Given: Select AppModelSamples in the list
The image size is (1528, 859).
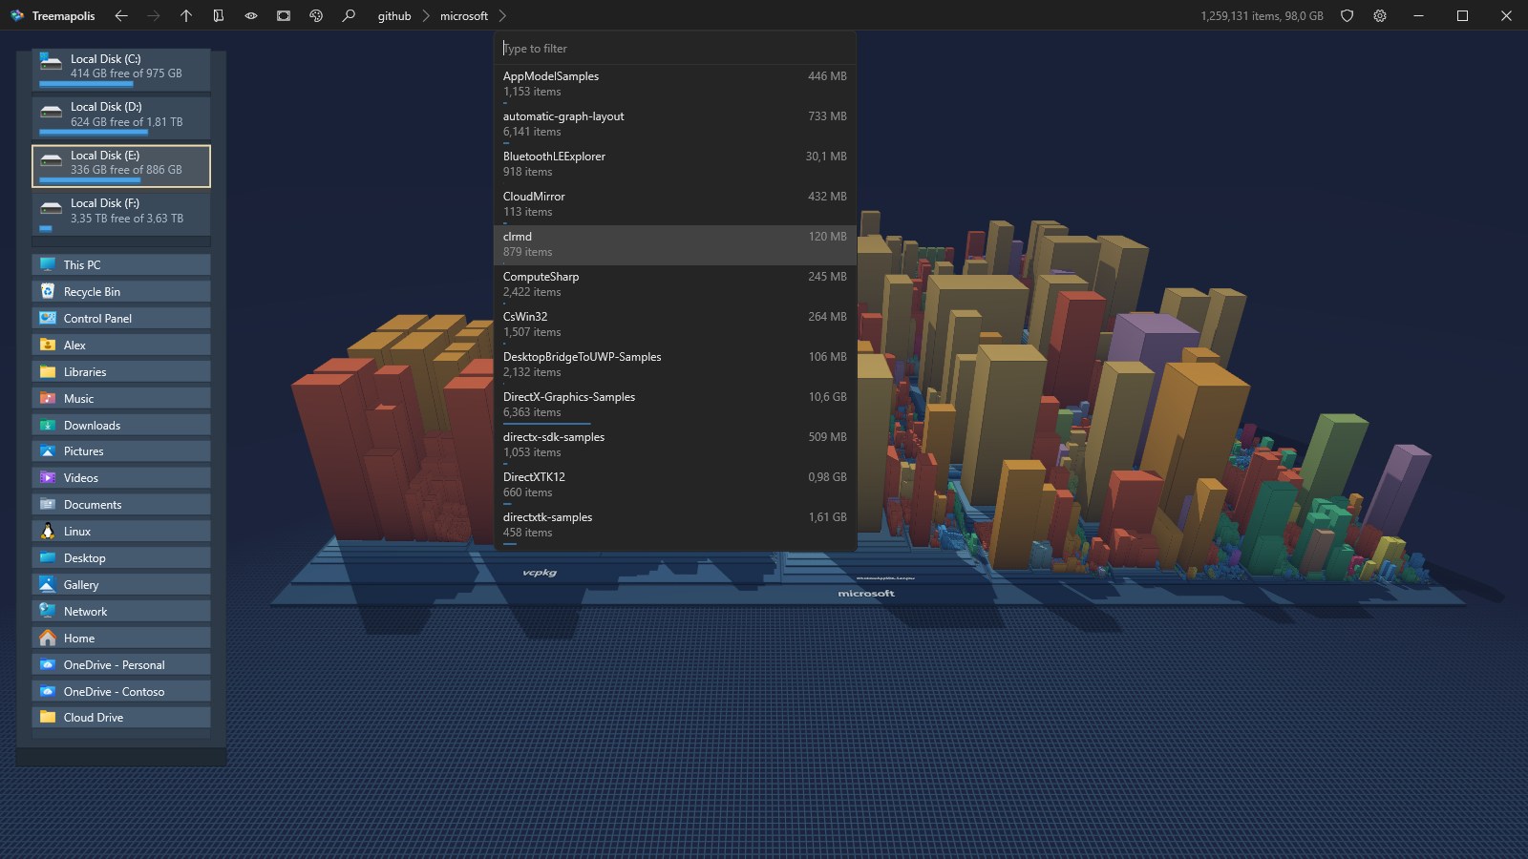Looking at the screenshot, I should coord(674,84).
